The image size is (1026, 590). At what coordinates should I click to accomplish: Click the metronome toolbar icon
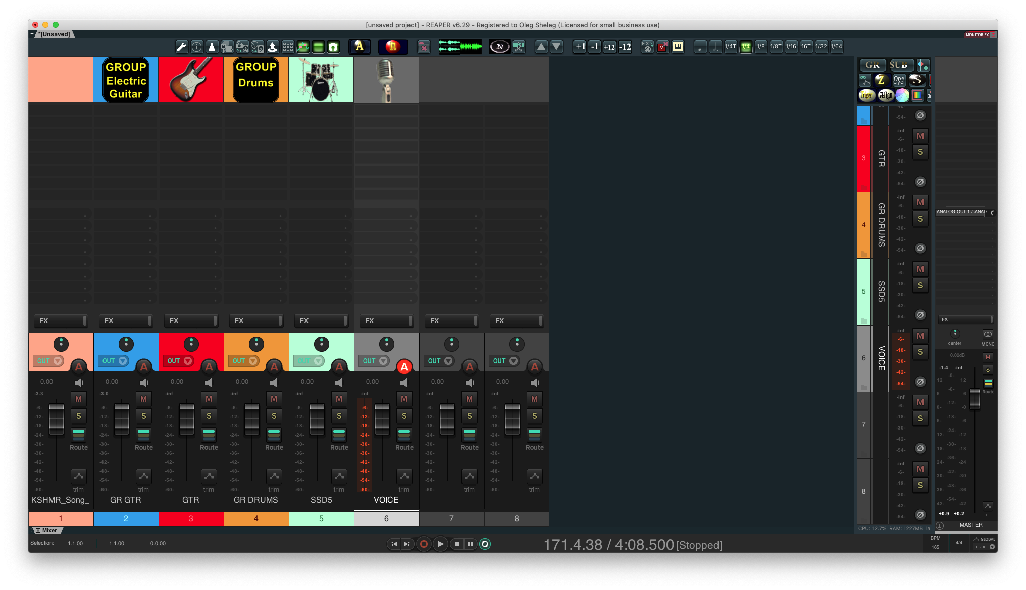pos(212,47)
